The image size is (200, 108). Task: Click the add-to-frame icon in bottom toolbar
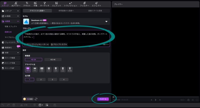point(55,105)
